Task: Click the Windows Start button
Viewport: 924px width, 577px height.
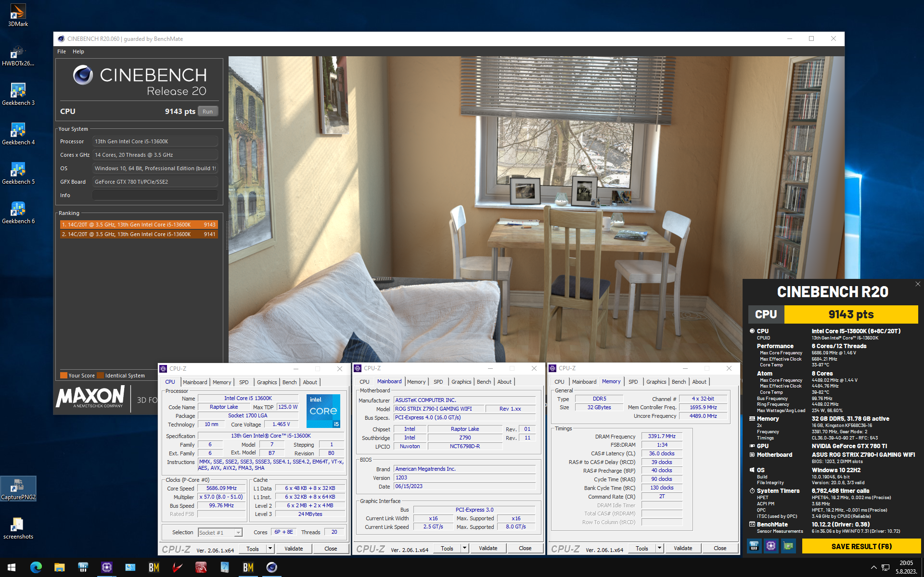Action: (x=12, y=567)
